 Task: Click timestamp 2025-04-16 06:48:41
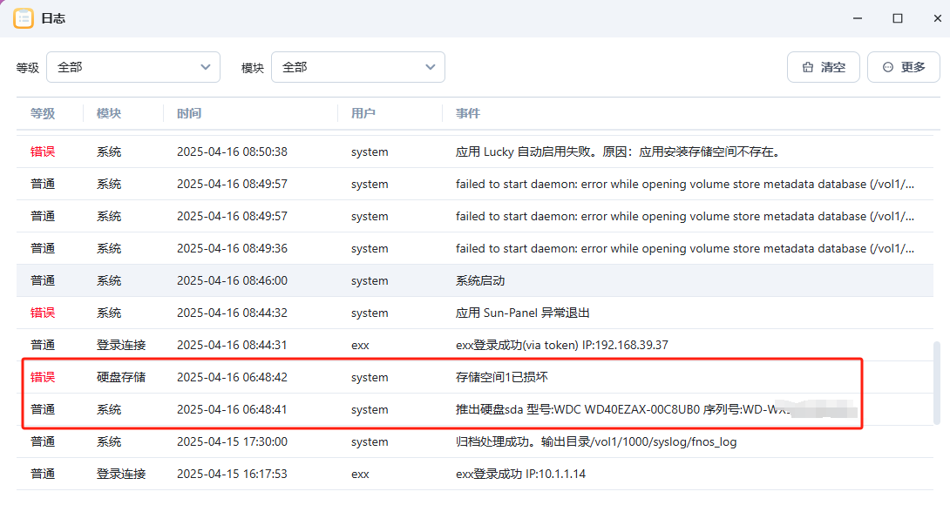point(232,409)
